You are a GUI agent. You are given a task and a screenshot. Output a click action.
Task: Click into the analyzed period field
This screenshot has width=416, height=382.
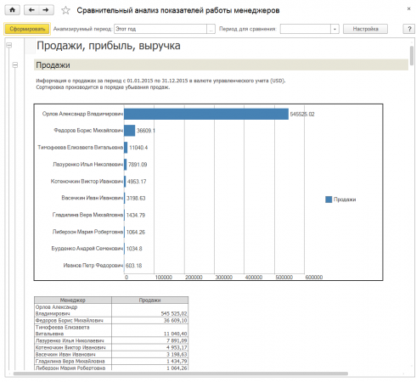160,29
